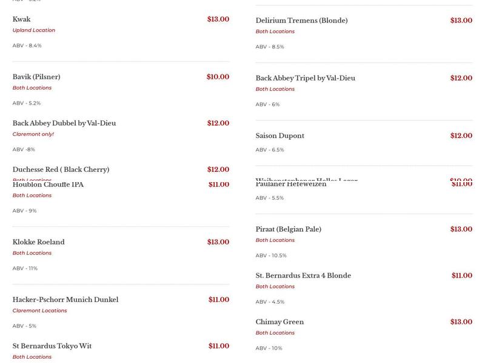Open Duchesse Red (Black Cherry) item

(61, 169)
